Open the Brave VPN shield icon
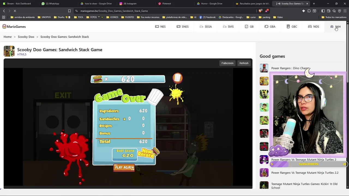 (339, 11)
